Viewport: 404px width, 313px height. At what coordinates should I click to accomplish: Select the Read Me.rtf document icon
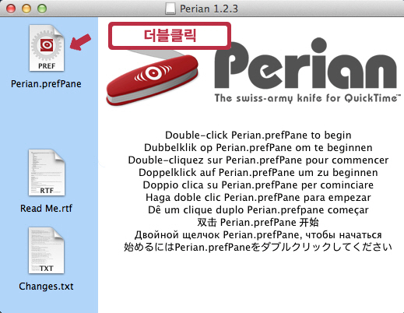coord(47,173)
